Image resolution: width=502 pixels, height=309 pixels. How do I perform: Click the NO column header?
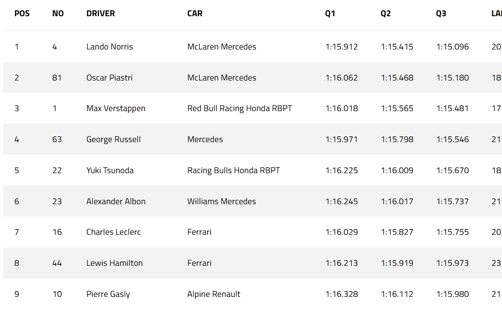[x=58, y=13]
